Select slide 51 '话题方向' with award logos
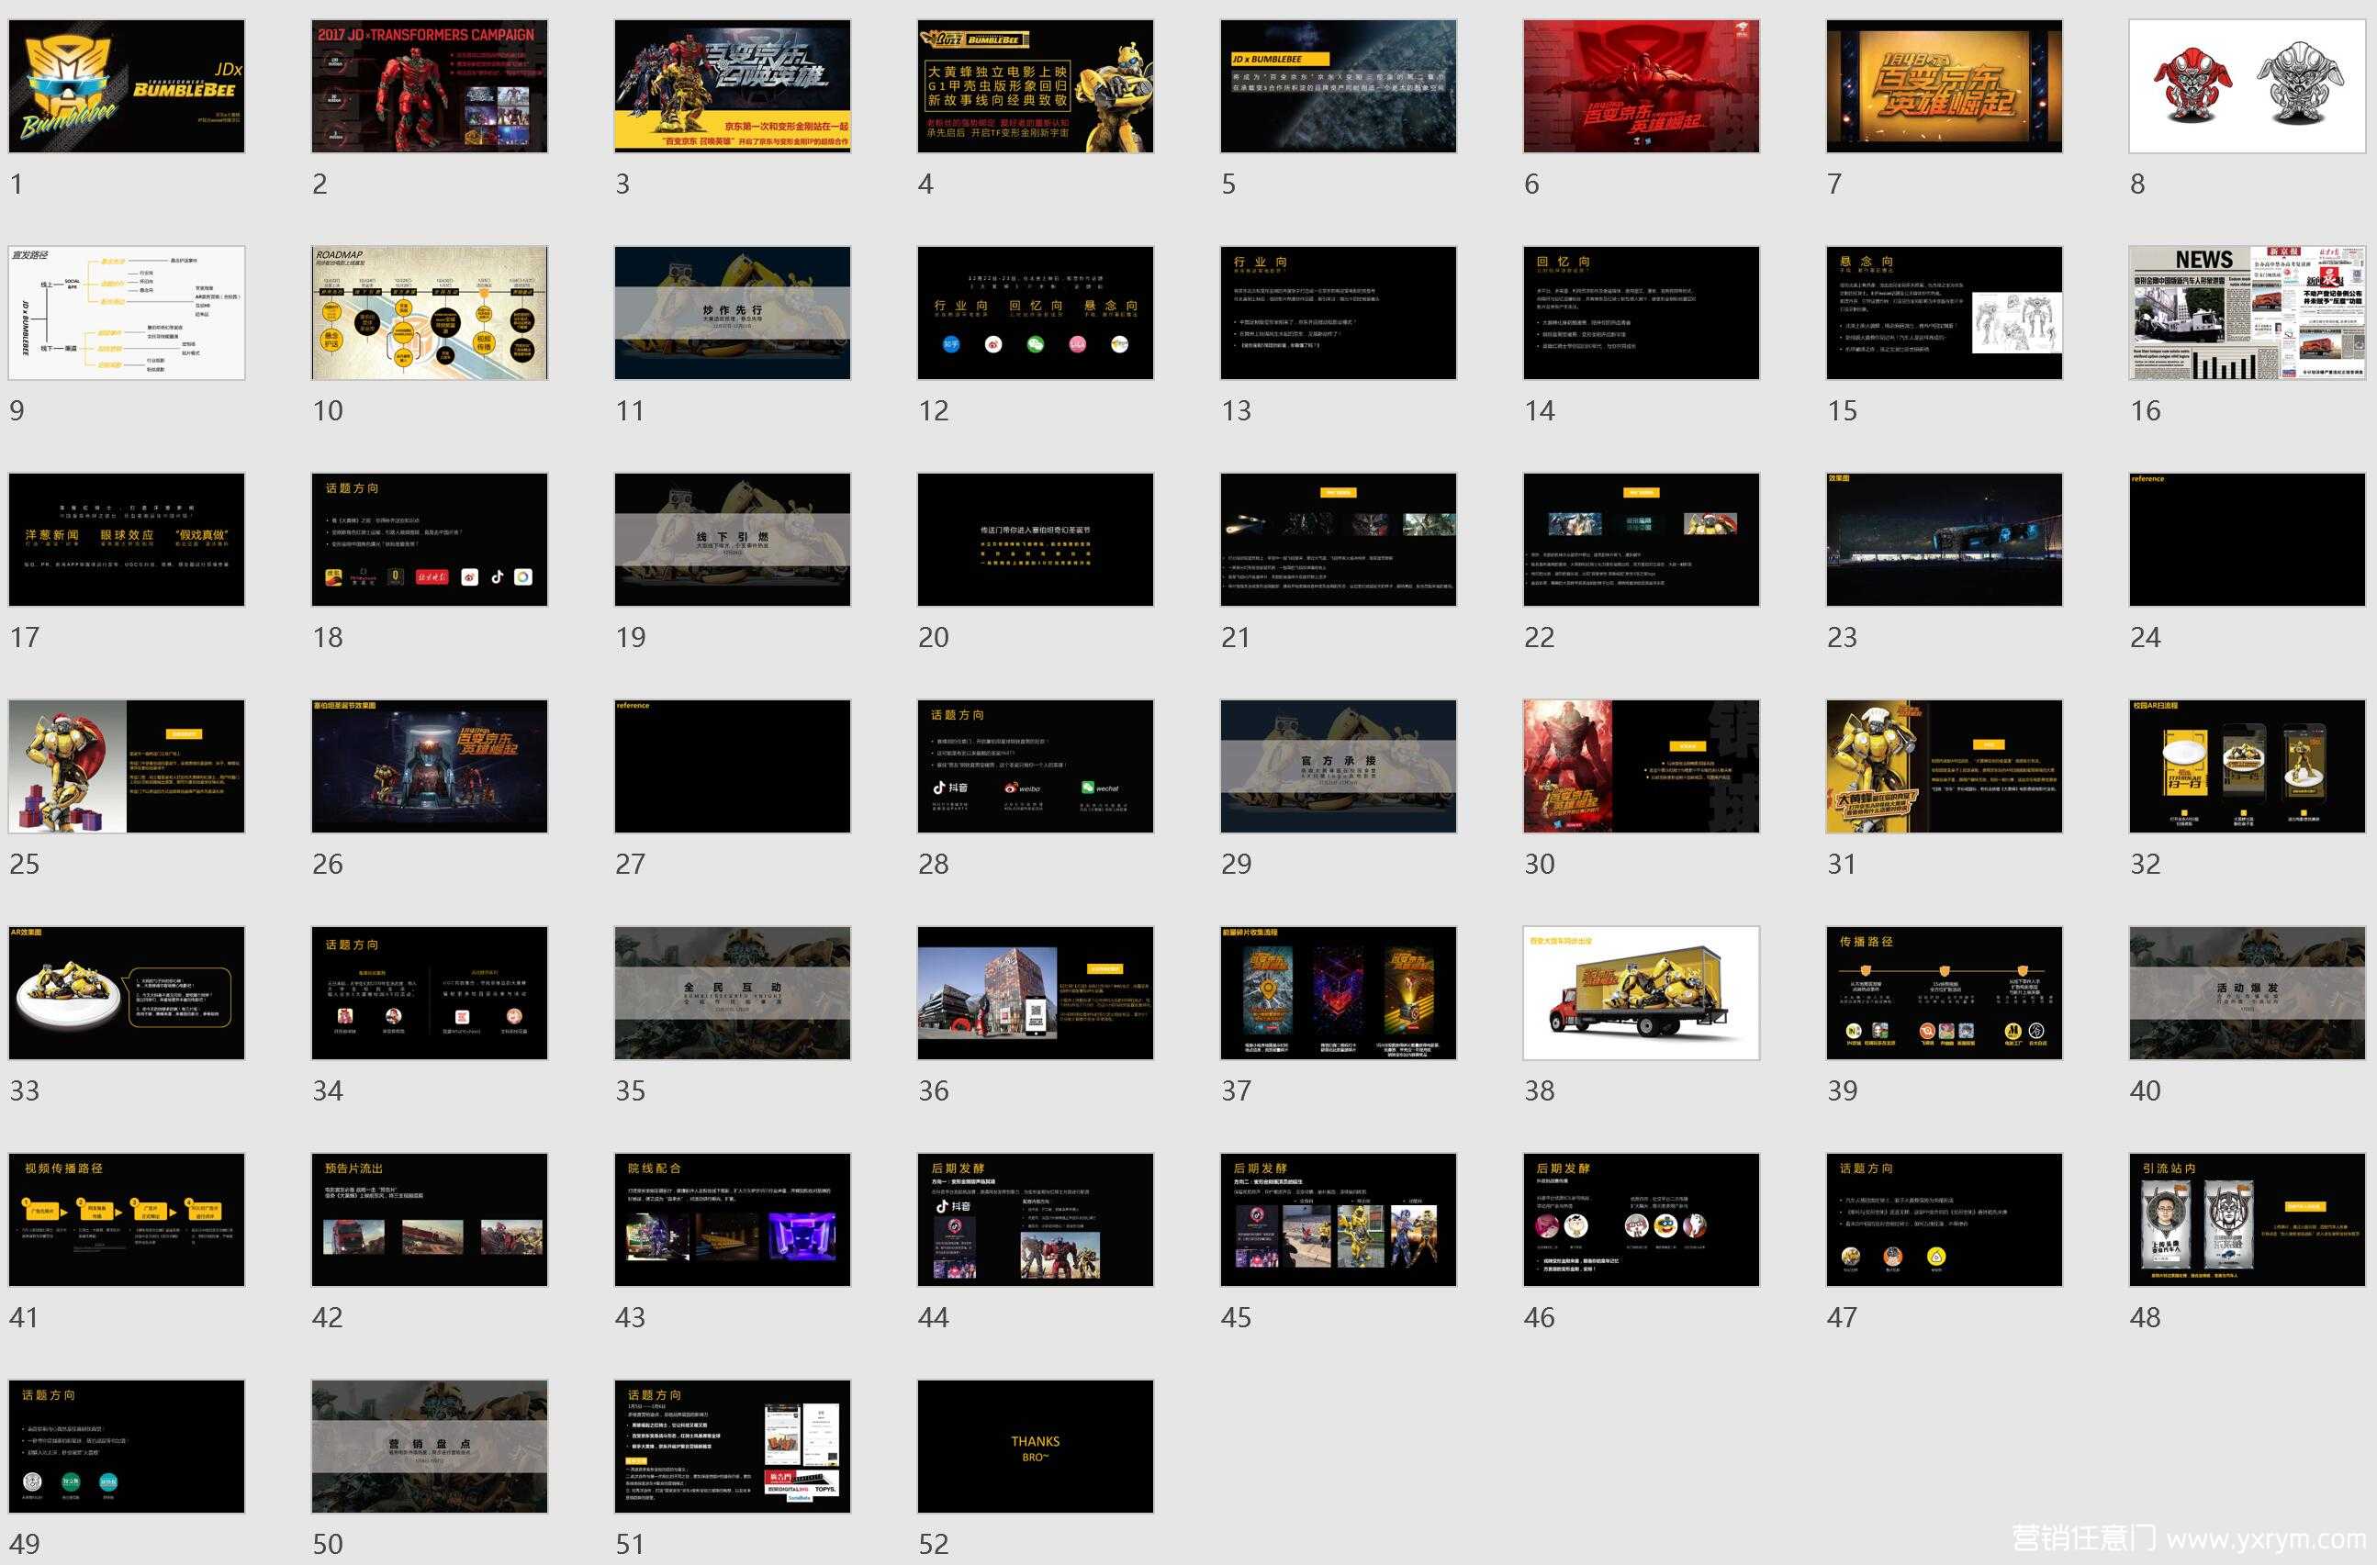The image size is (2377, 1565). click(x=732, y=1447)
